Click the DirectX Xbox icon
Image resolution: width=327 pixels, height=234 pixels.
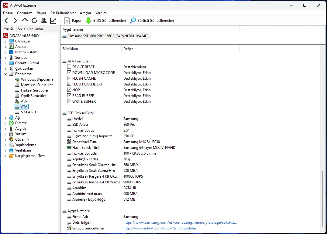point(11,123)
